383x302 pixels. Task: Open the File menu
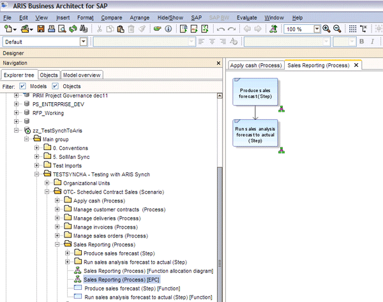[x=7, y=18]
